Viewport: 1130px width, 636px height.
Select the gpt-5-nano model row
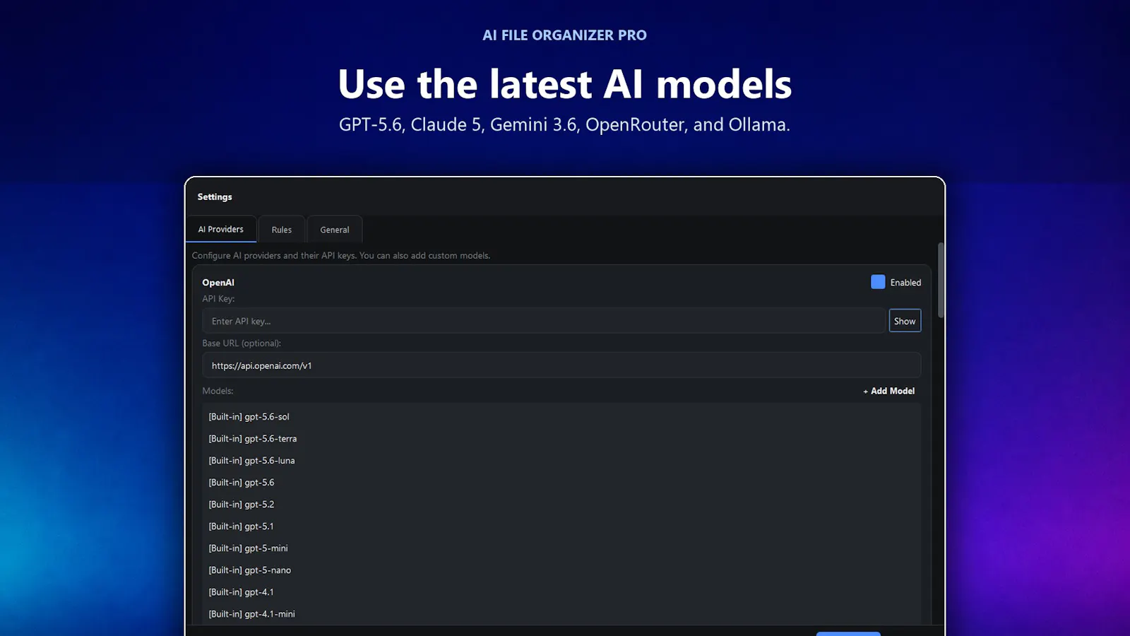click(561, 570)
